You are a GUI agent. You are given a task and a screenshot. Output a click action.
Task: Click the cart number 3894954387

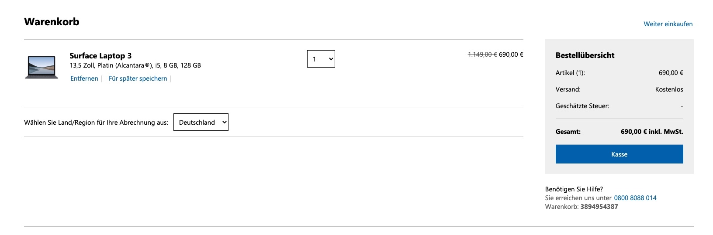[599, 207]
